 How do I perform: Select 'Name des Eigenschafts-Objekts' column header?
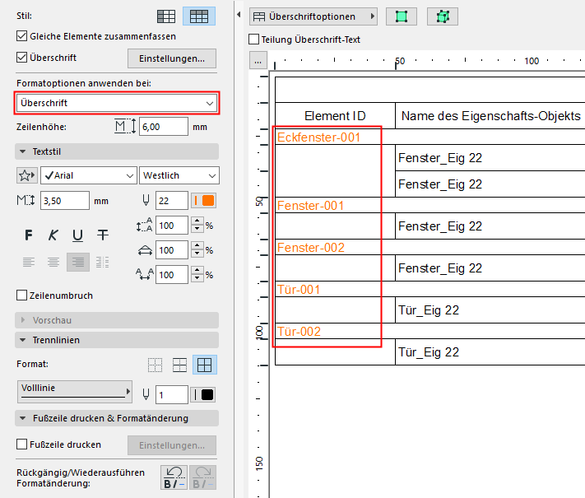(x=490, y=116)
